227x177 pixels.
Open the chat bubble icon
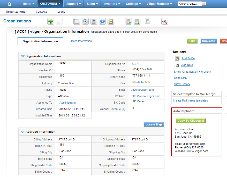(102, 21)
